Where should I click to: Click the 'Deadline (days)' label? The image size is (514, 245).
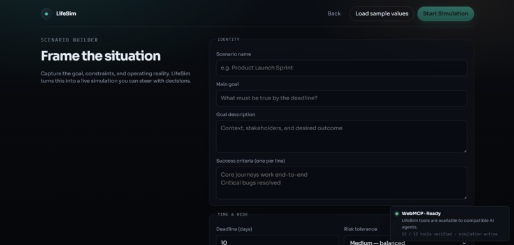[233, 229]
